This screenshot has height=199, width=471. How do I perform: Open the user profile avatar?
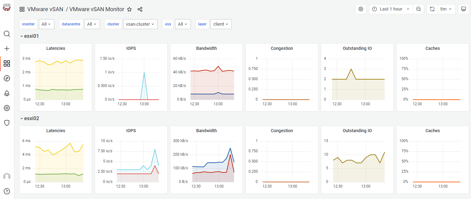point(7,177)
